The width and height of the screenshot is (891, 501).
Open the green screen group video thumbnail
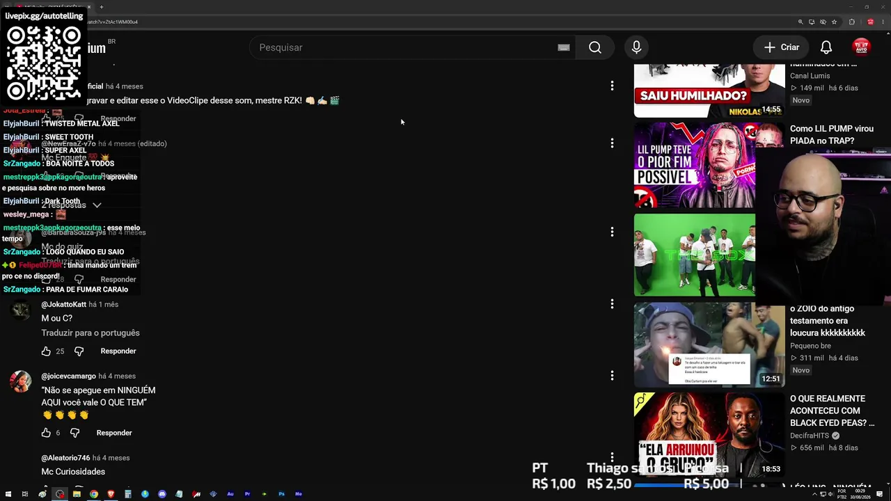[695, 255]
